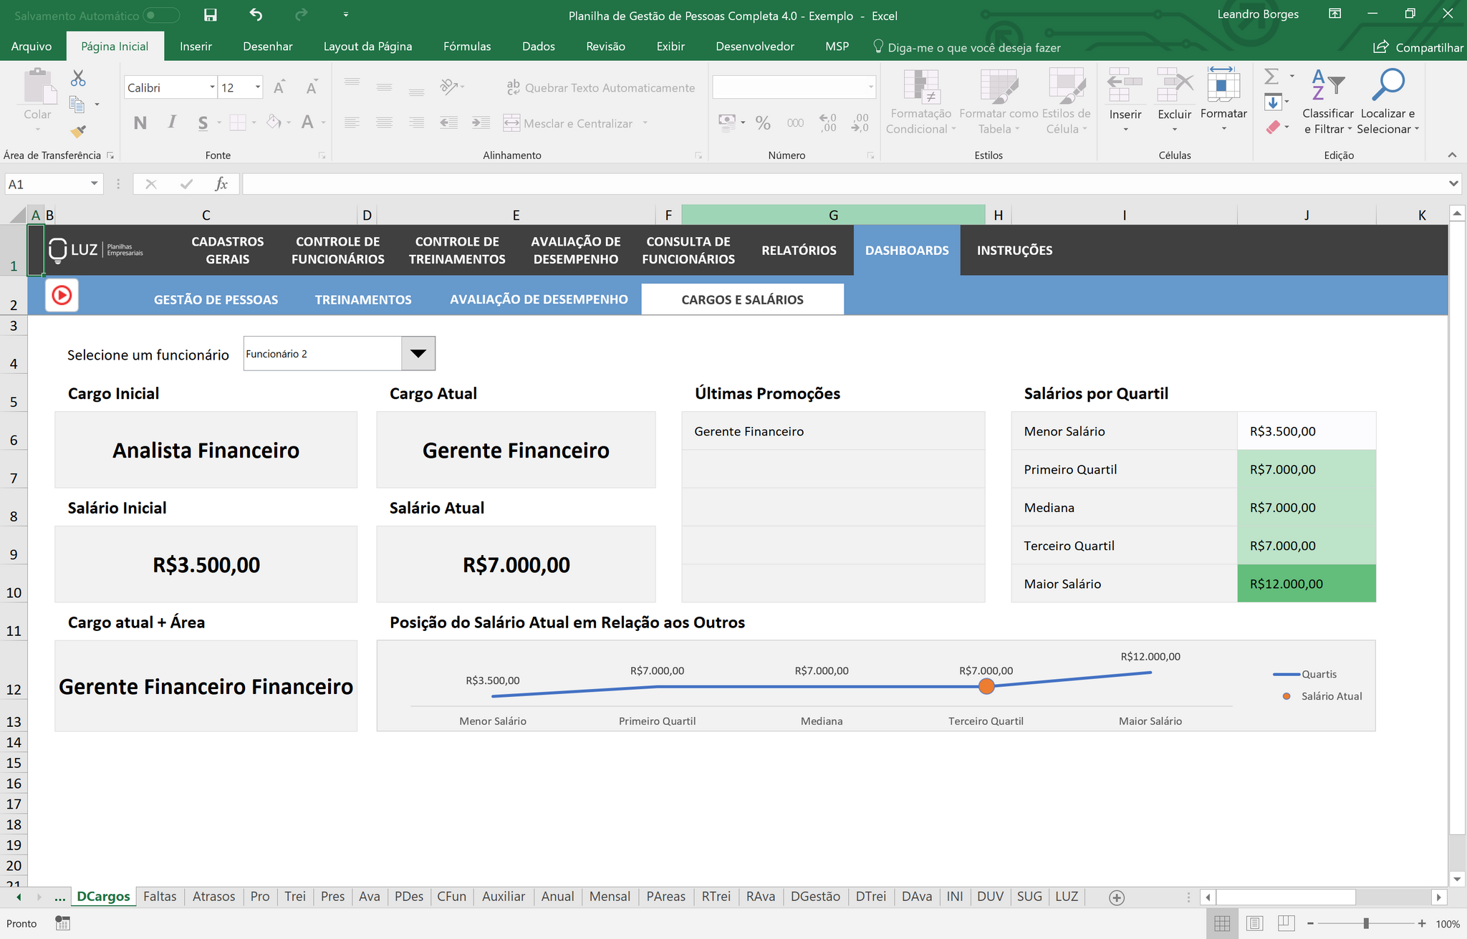
Task: Open the Fórmulas ribbon tab
Action: coord(467,47)
